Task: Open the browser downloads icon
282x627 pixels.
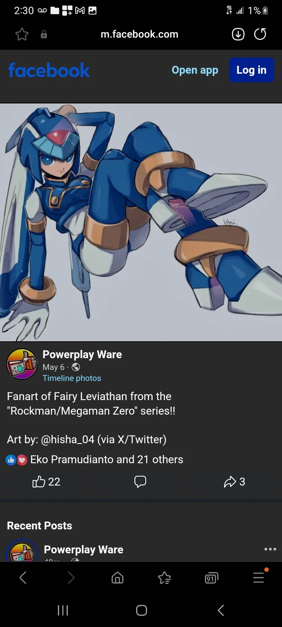Action: pos(238,34)
